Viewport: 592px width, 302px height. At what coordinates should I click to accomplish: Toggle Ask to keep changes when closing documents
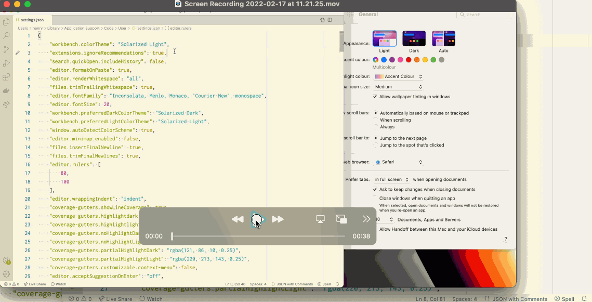[375, 190]
